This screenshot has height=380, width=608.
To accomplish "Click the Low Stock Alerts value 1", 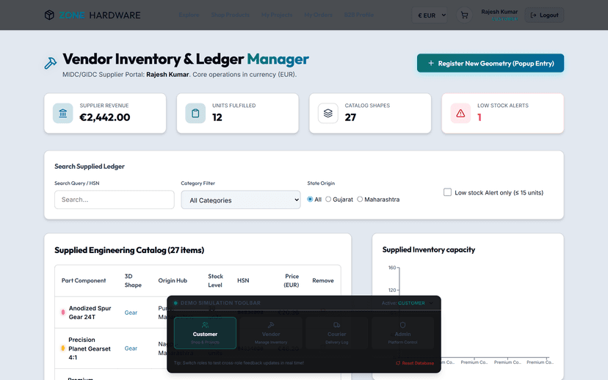I will click(x=479, y=117).
